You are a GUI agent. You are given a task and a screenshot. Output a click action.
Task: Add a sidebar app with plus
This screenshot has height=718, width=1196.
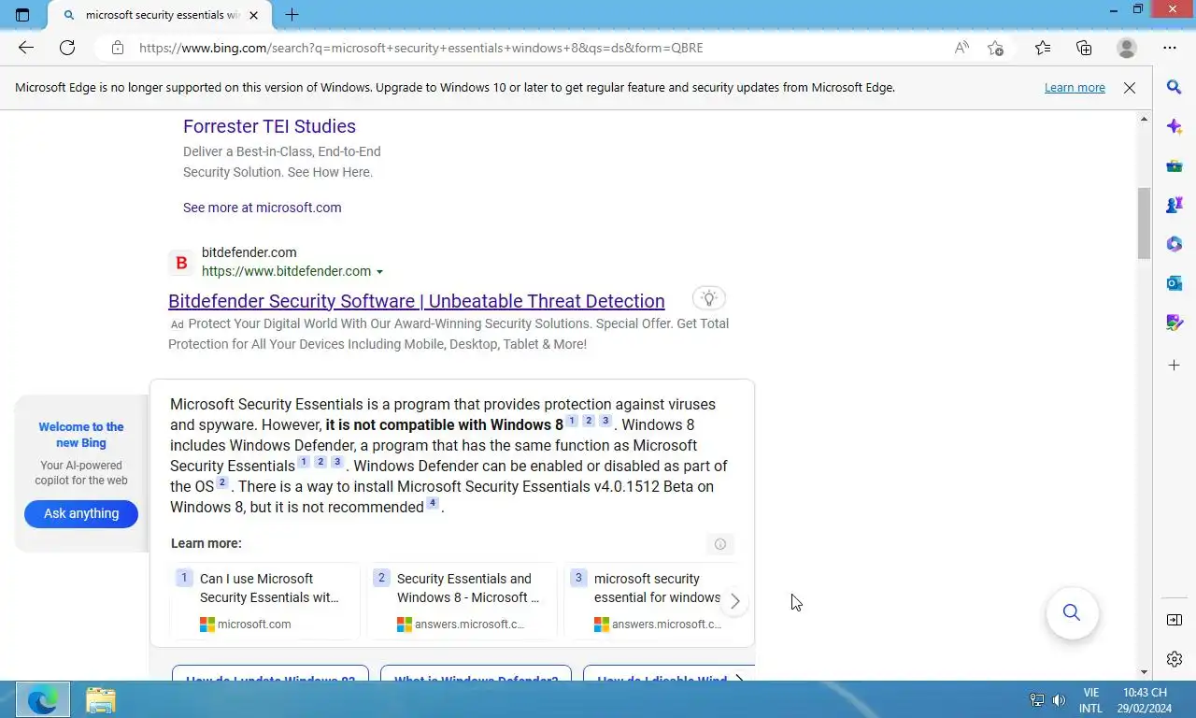click(x=1175, y=365)
